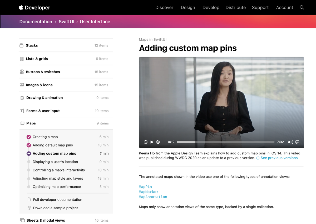
Task: Expand Forms & user input section
Action: [x=66, y=111]
